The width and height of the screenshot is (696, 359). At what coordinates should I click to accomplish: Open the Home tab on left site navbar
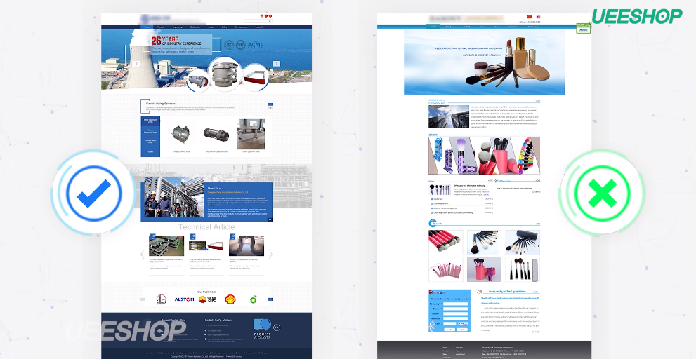(147, 27)
